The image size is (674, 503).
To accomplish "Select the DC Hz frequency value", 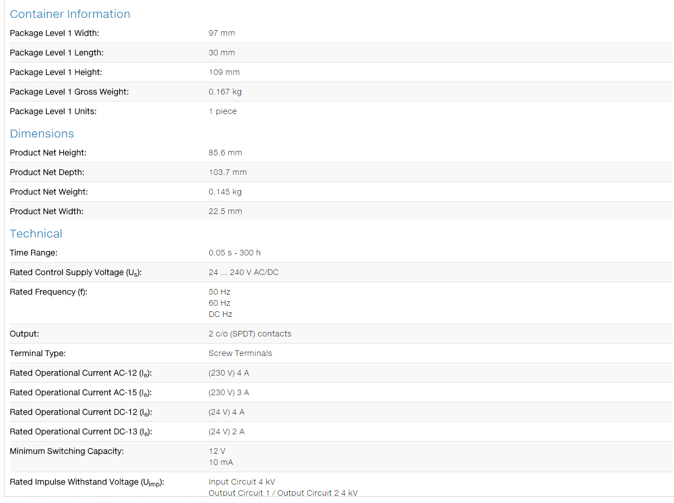I will click(220, 314).
